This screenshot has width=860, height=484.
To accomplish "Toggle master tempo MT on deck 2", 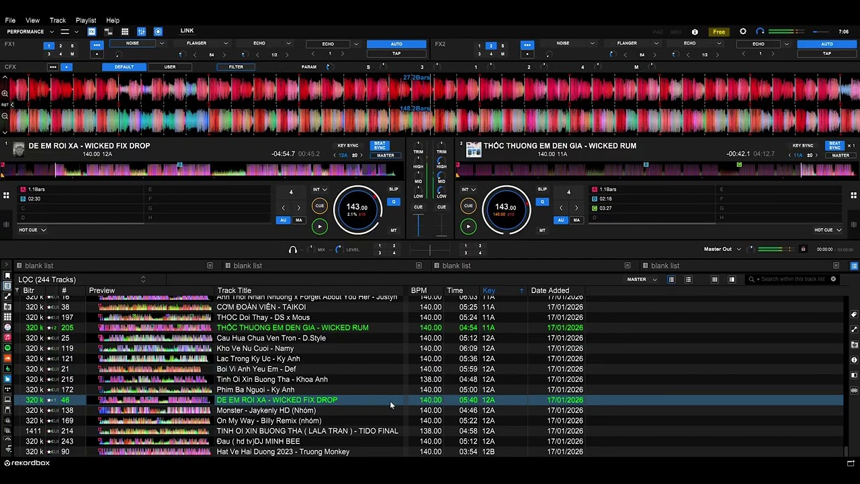I will (x=542, y=231).
